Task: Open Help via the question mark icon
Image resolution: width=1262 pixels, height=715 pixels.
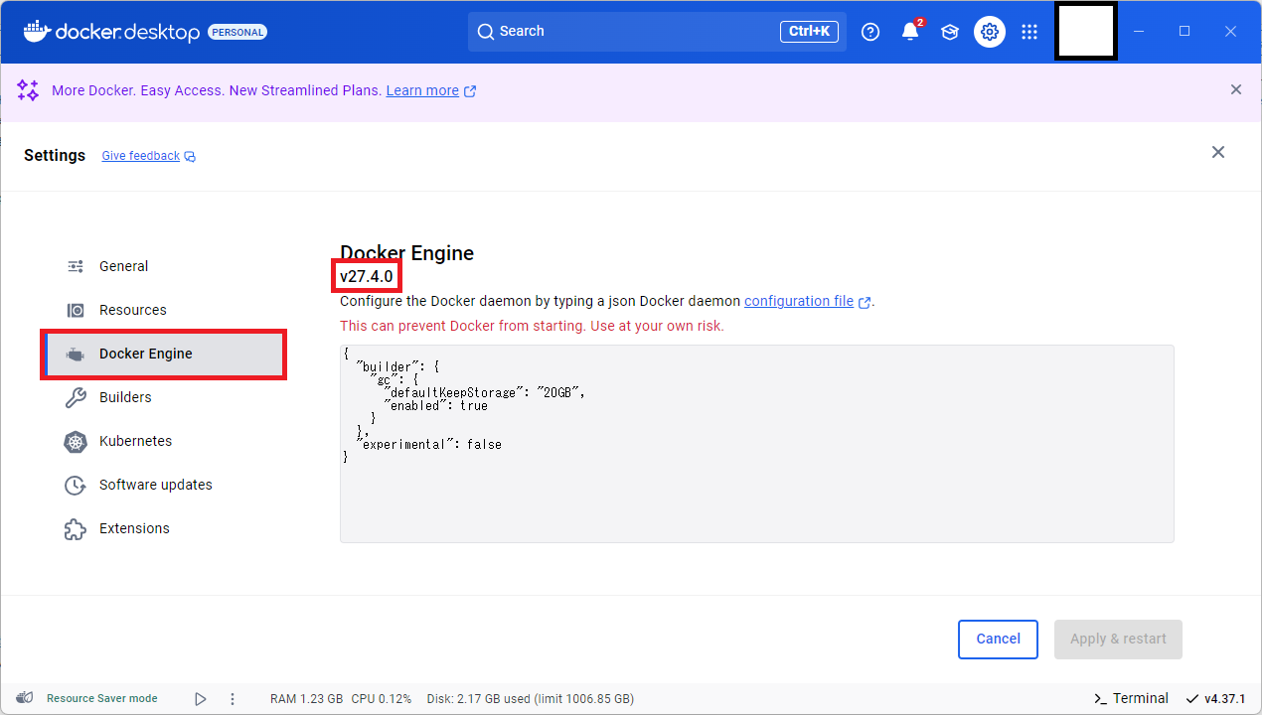Action: (x=870, y=31)
